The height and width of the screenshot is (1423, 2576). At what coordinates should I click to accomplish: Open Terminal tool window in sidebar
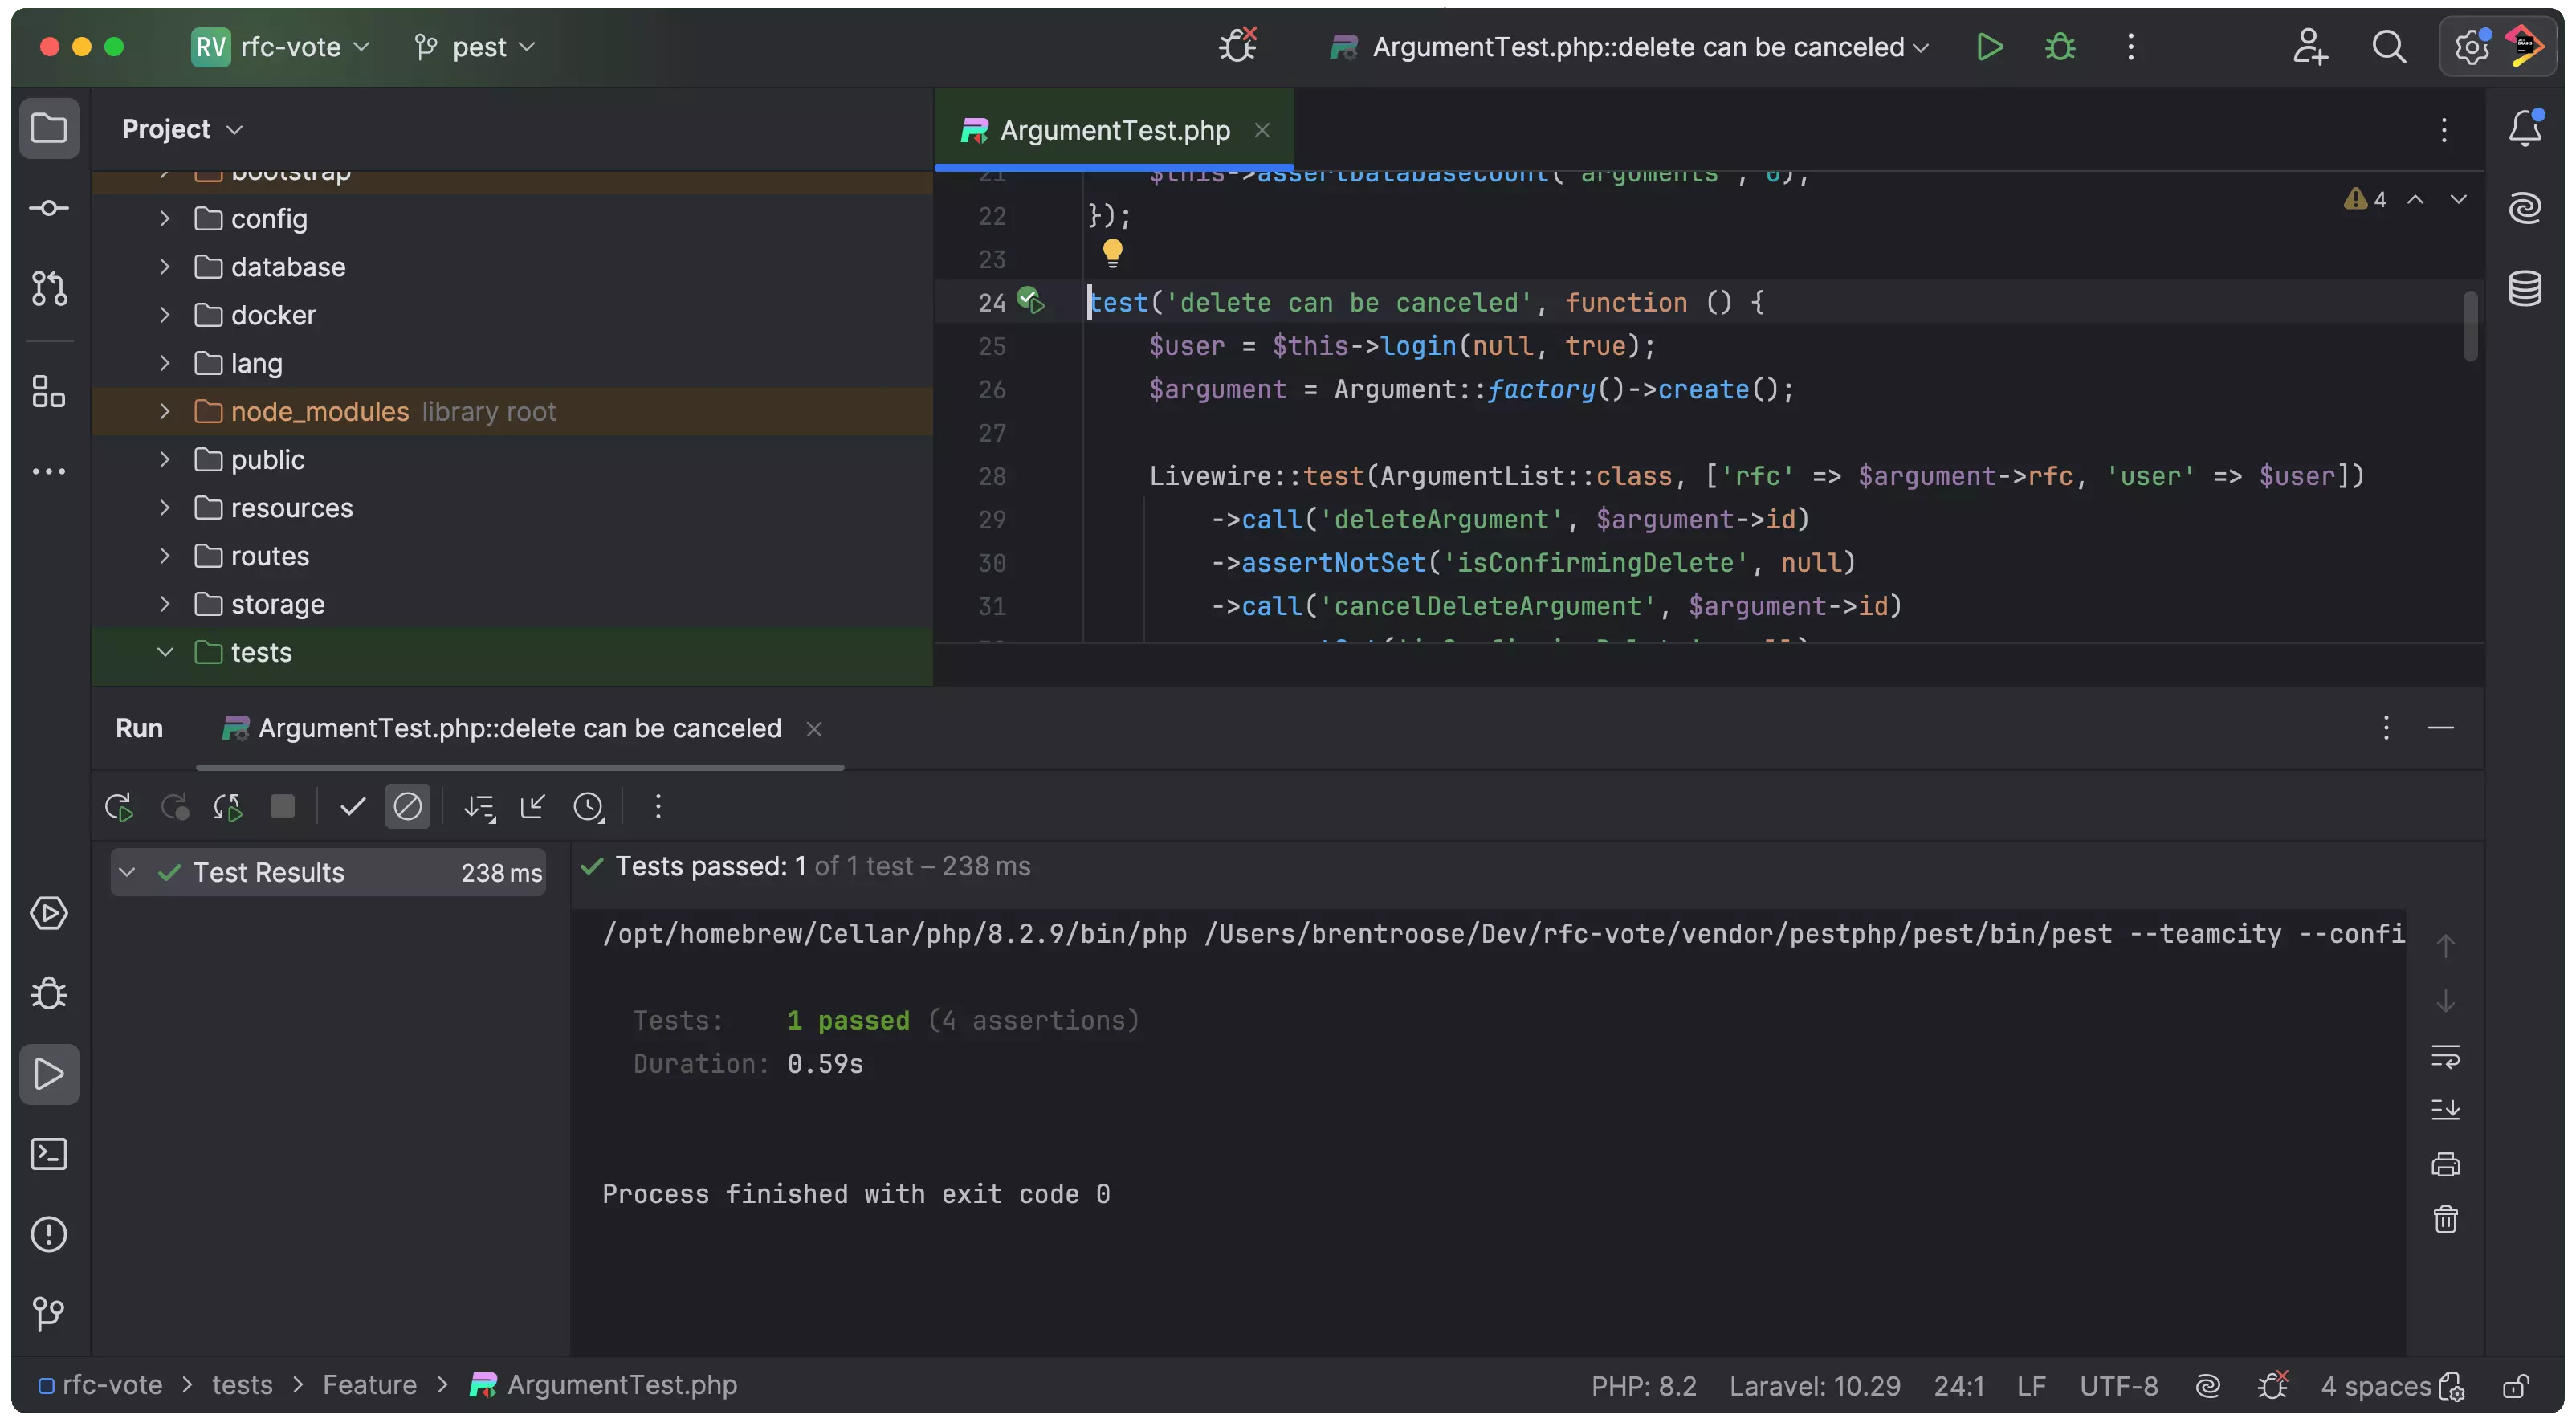tap(49, 1154)
